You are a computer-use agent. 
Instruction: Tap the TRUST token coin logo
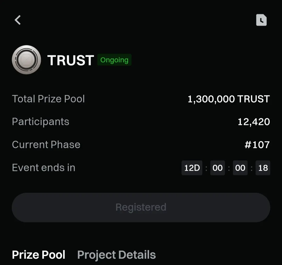point(26,60)
